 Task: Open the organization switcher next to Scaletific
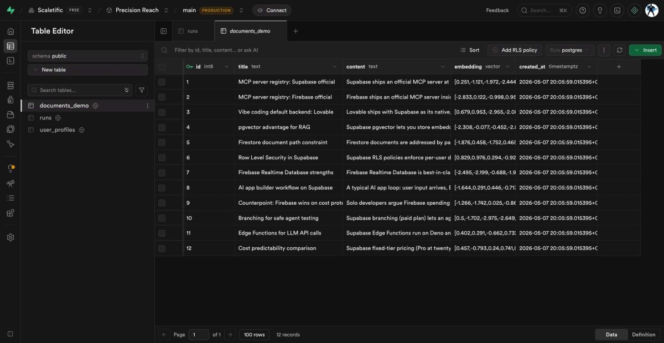click(90, 10)
